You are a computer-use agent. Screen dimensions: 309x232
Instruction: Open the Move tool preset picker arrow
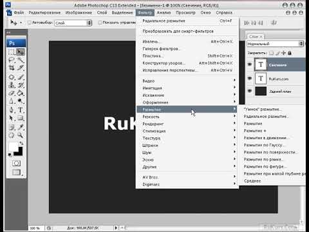pyautogui.click(x=21, y=23)
